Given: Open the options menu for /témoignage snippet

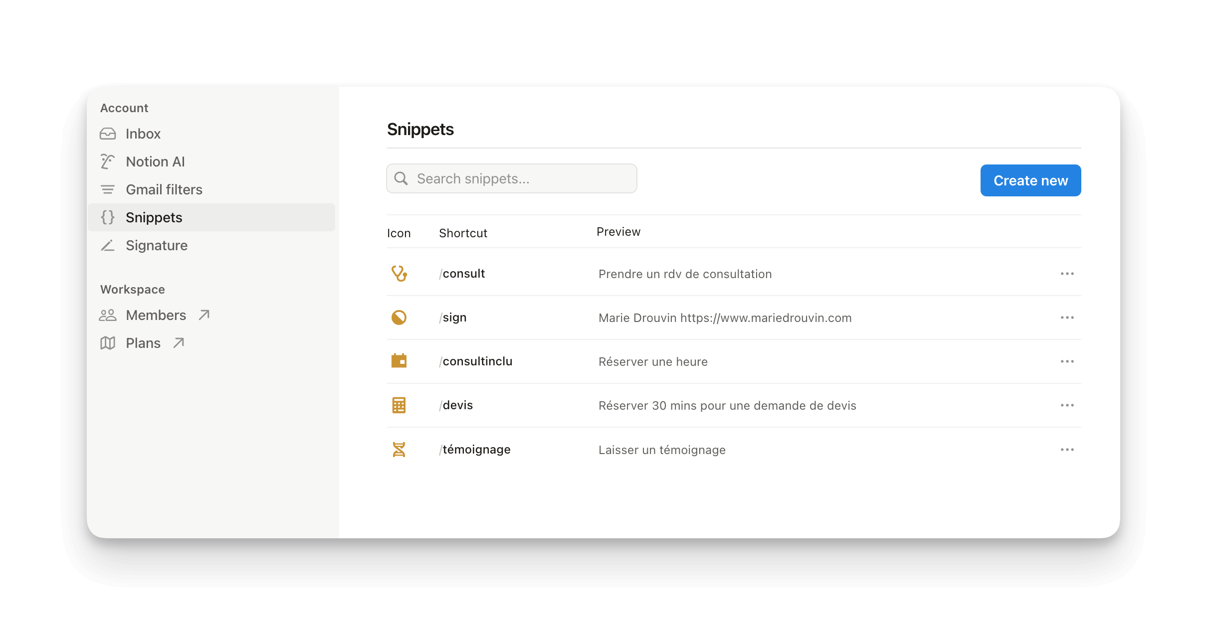Looking at the screenshot, I should coord(1067,449).
